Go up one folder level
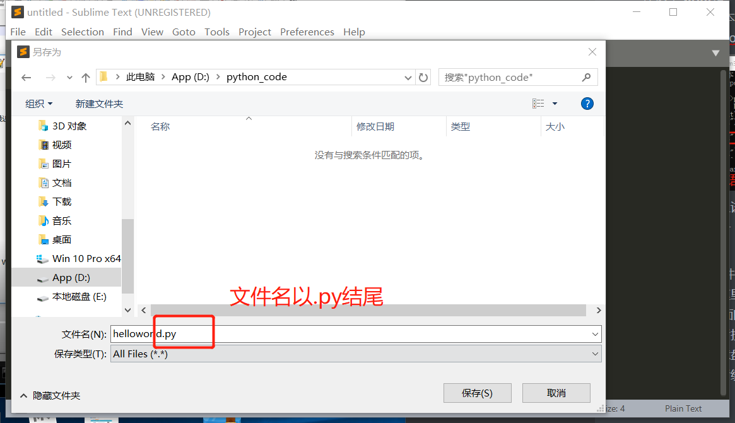Screen dimensions: 735x423 pos(85,78)
